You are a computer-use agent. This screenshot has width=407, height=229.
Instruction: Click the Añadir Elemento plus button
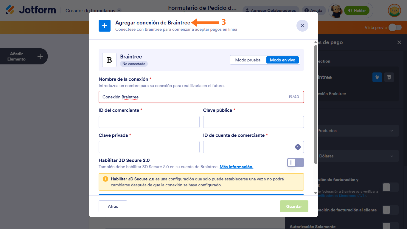(40, 56)
